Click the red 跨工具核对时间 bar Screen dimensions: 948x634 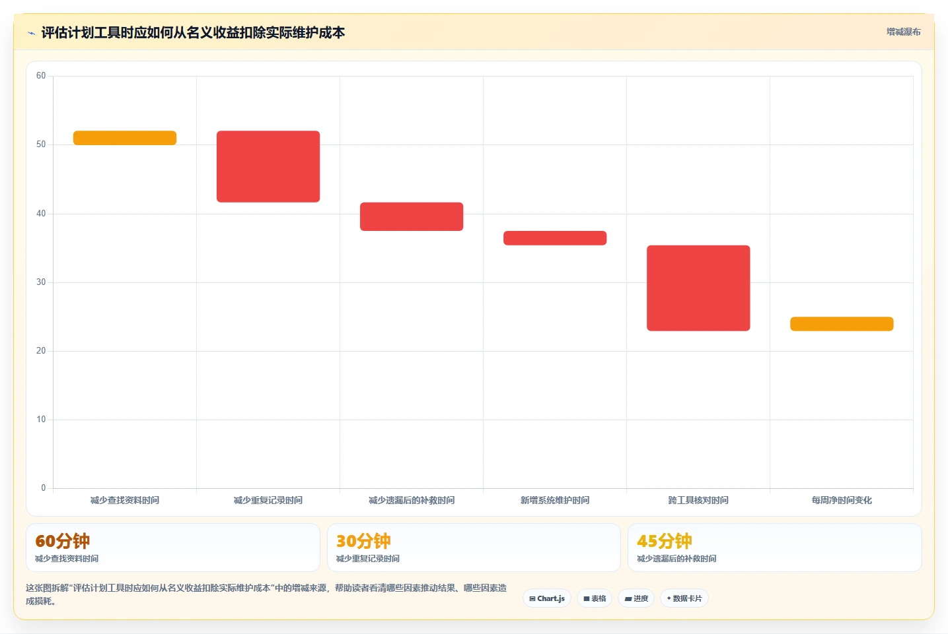(698, 288)
